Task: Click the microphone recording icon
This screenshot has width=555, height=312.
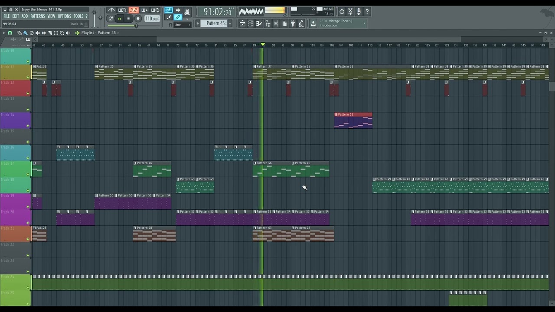Action: coord(359,12)
